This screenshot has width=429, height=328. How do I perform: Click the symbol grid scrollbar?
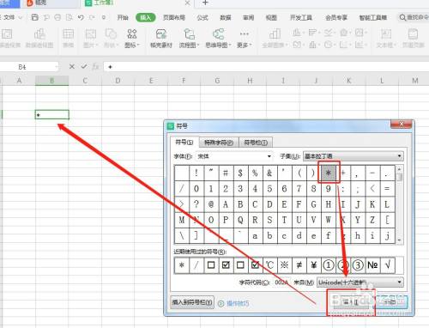pyautogui.click(x=400, y=204)
